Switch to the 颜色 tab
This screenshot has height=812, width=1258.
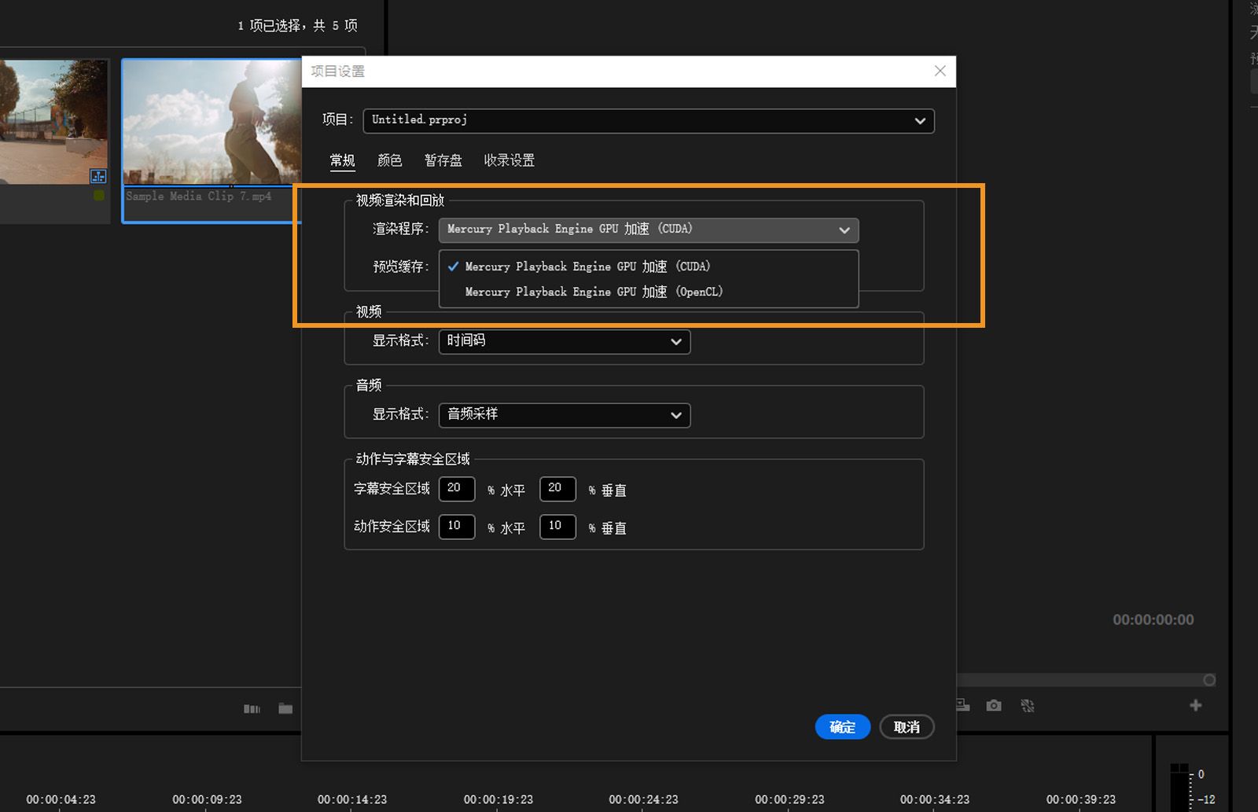[x=389, y=160]
